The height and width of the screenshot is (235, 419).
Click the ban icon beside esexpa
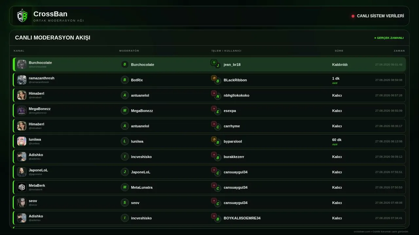tap(214, 108)
